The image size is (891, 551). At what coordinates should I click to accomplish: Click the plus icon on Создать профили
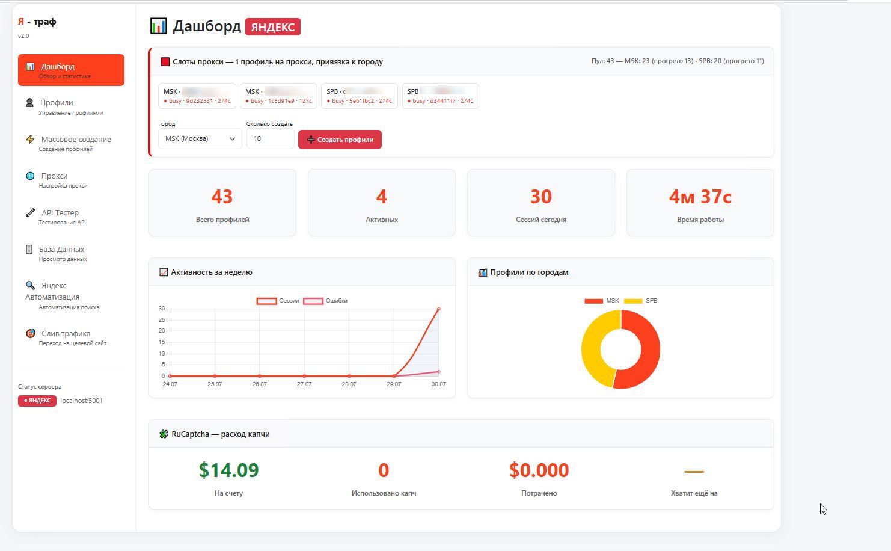point(311,140)
